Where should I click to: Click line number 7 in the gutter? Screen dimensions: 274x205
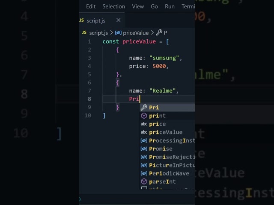89,91
